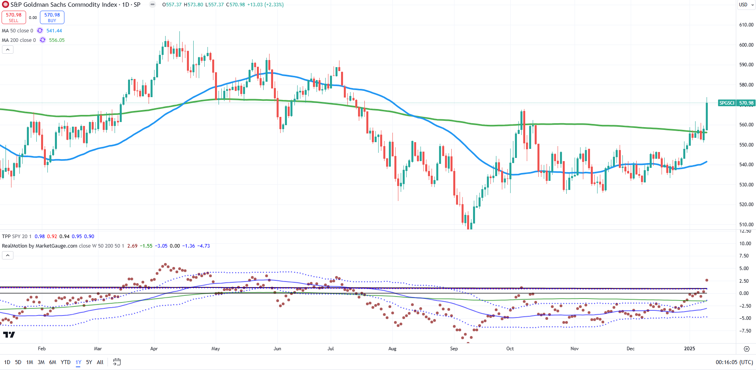The width and height of the screenshot is (756, 370).
Task: Collapse the main chart indicator legend
Action: point(8,50)
